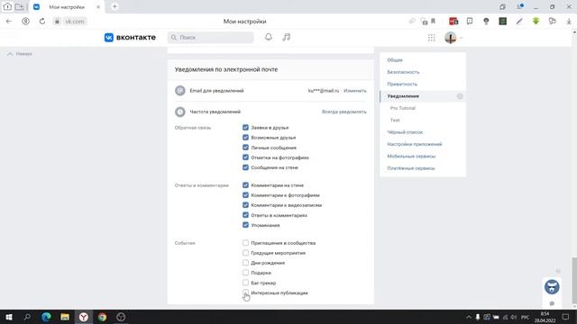Click the VKontakte logo
Viewport: 577px width, 324px height.
[130, 38]
